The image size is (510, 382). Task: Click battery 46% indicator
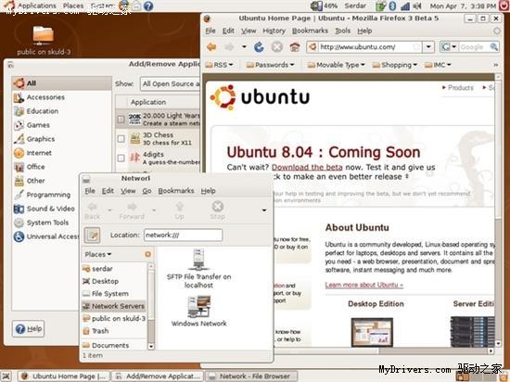coord(324,6)
